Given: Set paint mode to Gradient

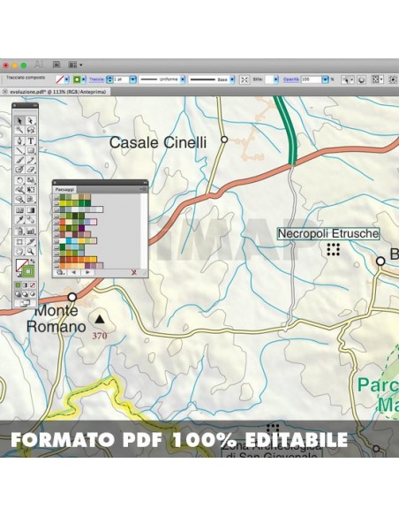Looking at the screenshot, I should (26, 285).
